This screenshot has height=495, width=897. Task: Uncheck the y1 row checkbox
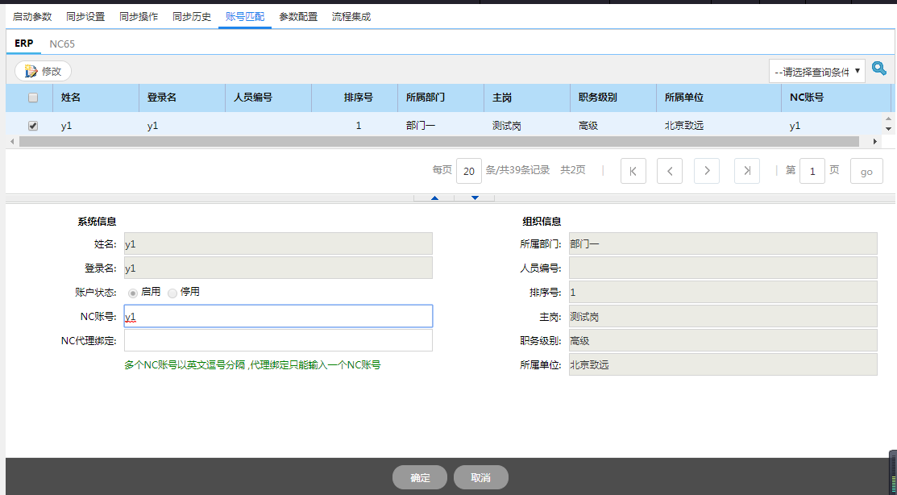[33, 126]
